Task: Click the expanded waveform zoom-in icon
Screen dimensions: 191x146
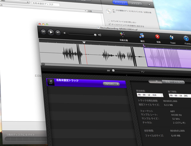Action: pos(143,72)
